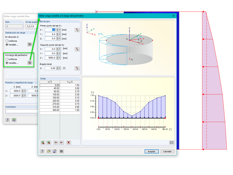Select table cell α 225.00

50,101
